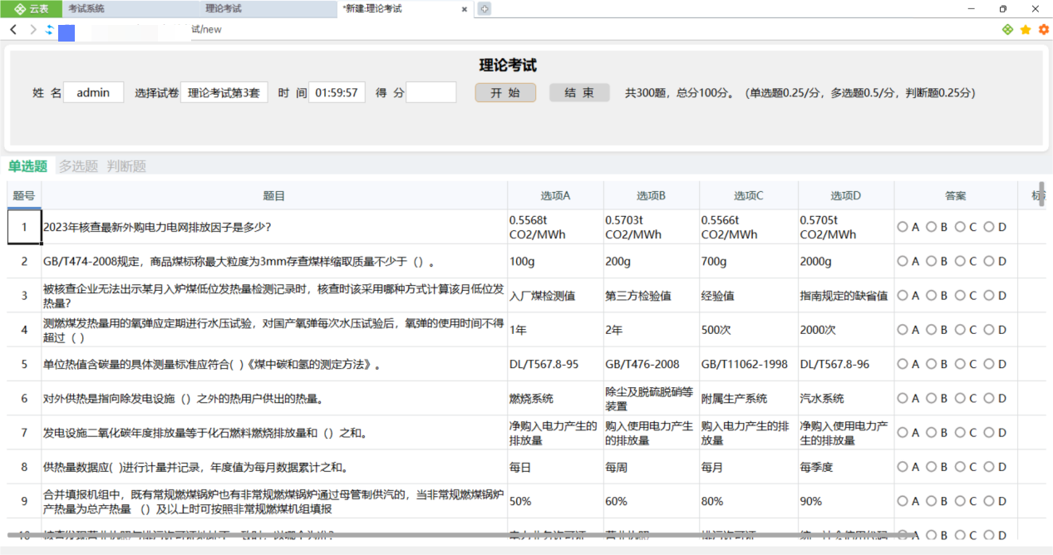Select answer C for question 5
This screenshot has width=1053, height=555.
960,364
